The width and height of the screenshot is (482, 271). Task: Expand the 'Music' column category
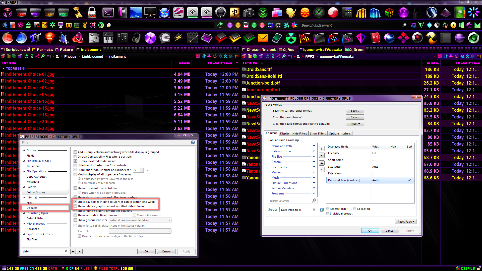coord(314,177)
